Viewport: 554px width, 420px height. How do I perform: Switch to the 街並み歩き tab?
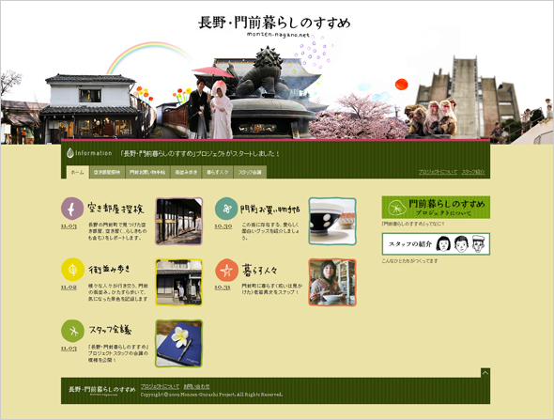[186, 172]
